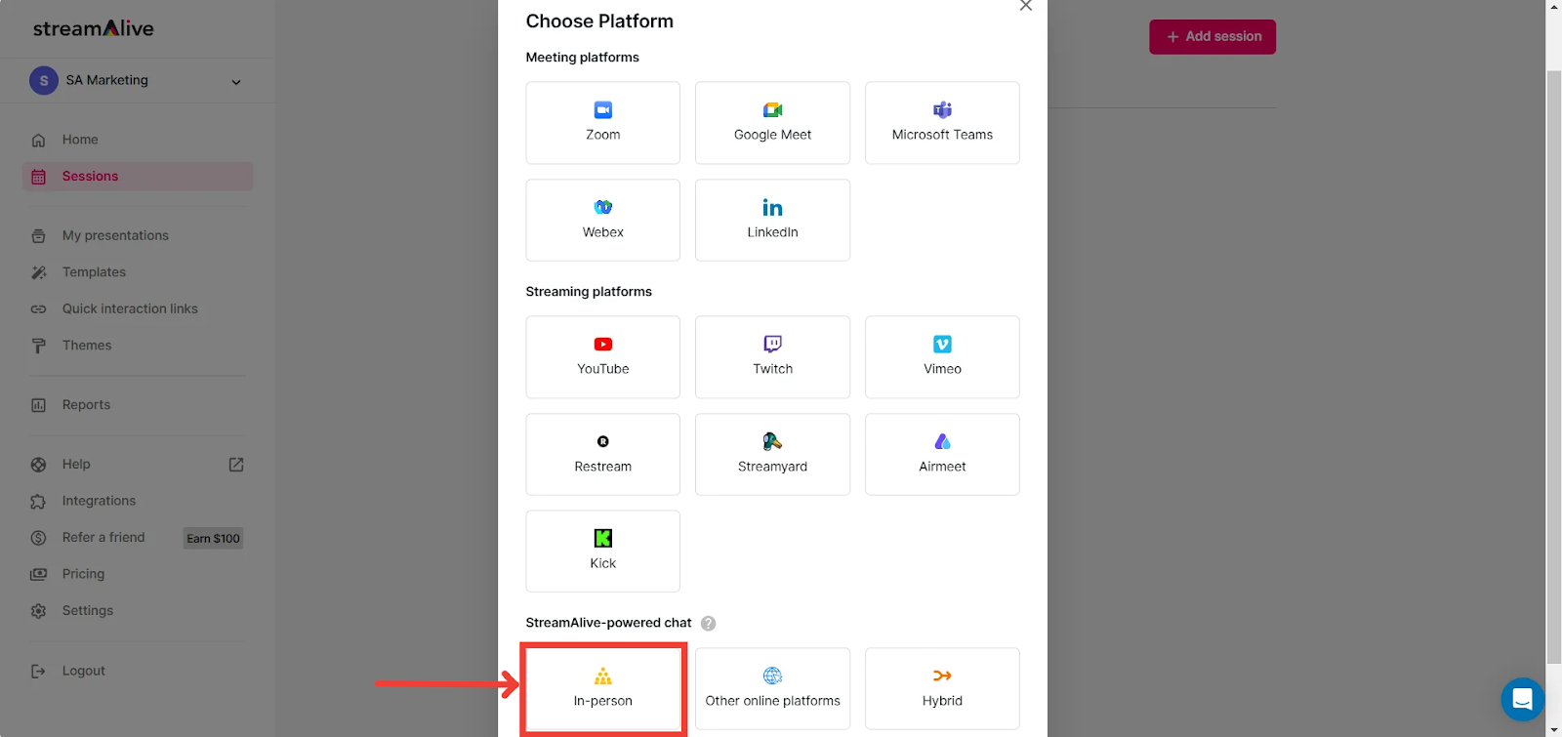The image size is (1562, 737).
Task: Click the Twitch logo icon
Action: click(x=773, y=344)
